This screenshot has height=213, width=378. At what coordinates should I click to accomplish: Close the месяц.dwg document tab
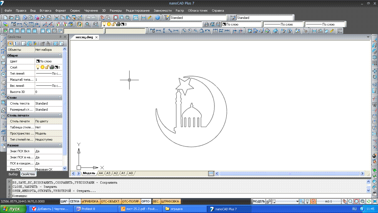[x=96, y=37]
